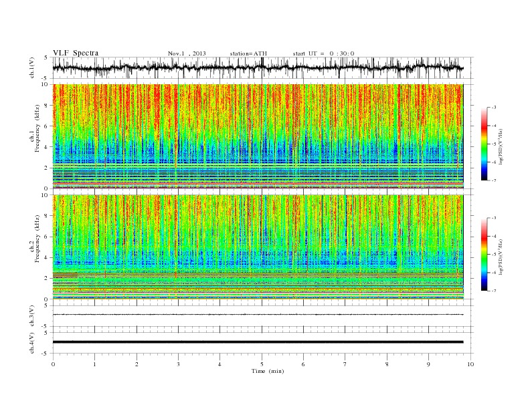530x409 pixels.
Task: Click the "ch.3(V)" axis label
Action: pyautogui.click(x=32, y=316)
